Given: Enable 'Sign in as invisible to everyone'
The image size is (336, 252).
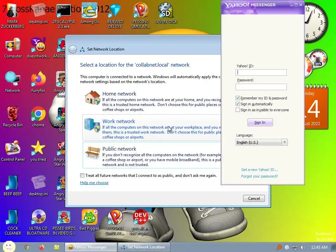Looking at the screenshot, I should pos(238,110).
